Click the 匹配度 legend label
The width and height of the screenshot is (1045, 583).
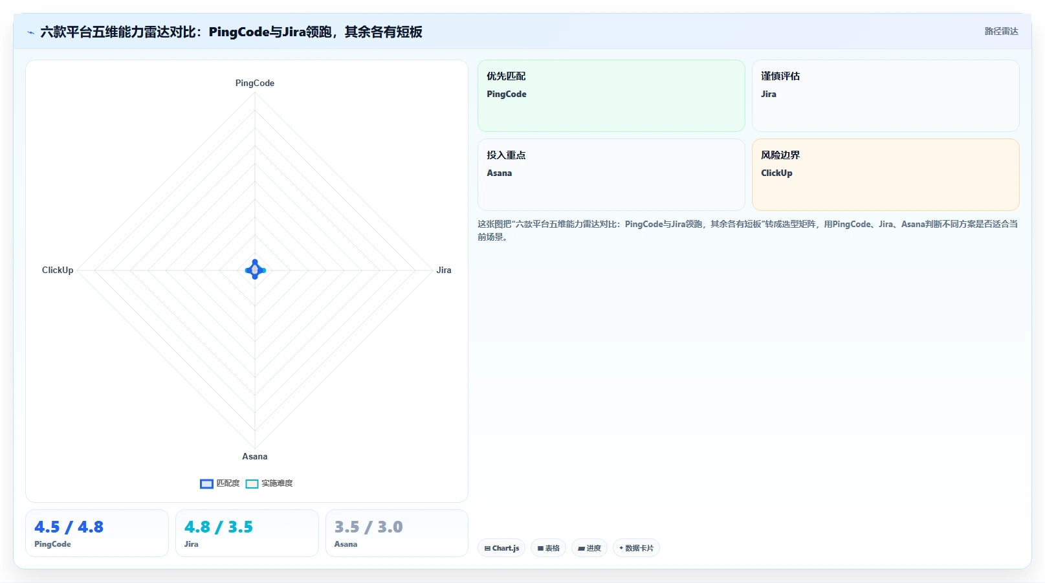[228, 483]
